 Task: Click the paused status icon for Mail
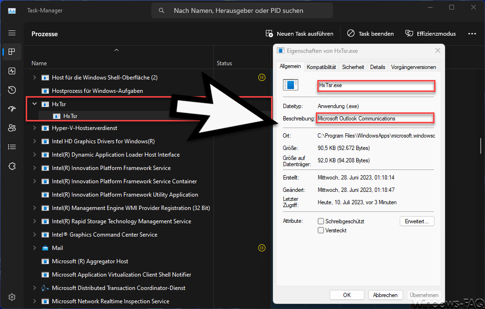262,248
